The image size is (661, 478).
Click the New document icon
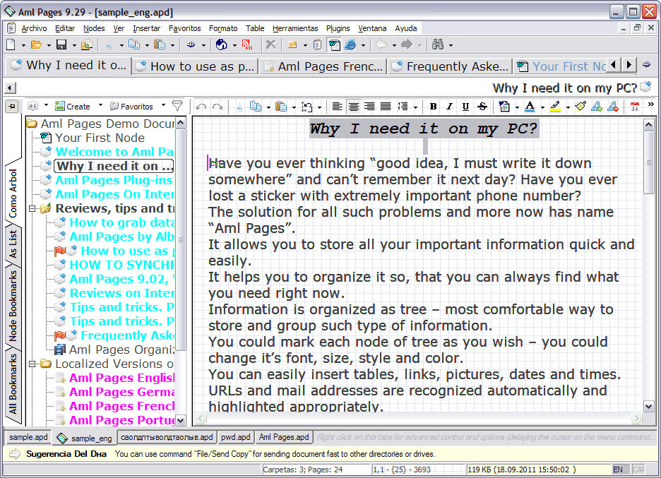pyautogui.click(x=11, y=44)
